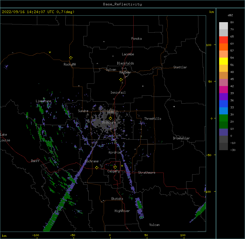The width and height of the screenshot is (245, 239).
Task: Click the Base_Reflectivity title text
Action: point(122,4)
